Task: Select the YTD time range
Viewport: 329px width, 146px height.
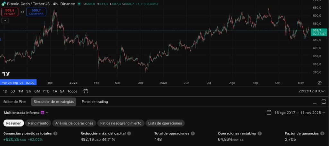Action: pyautogui.click(x=46, y=91)
